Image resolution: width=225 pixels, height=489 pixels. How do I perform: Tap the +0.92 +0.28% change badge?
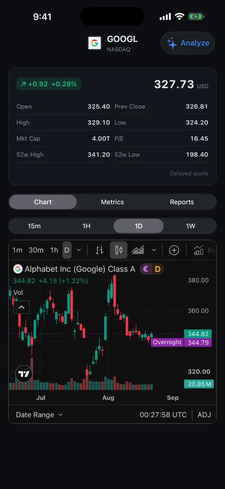point(49,84)
